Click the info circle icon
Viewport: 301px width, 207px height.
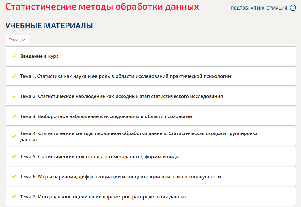pyautogui.click(x=293, y=8)
